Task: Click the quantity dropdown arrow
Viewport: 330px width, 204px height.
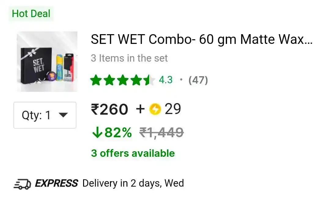Action: point(63,115)
